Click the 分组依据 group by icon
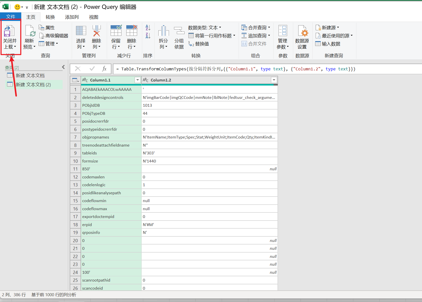The image size is (422, 302). pos(179,31)
